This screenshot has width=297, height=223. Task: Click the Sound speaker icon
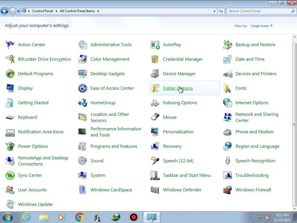point(83,161)
